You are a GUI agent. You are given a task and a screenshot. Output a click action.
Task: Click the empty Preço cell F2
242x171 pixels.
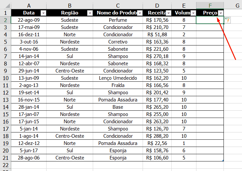coord(210,20)
